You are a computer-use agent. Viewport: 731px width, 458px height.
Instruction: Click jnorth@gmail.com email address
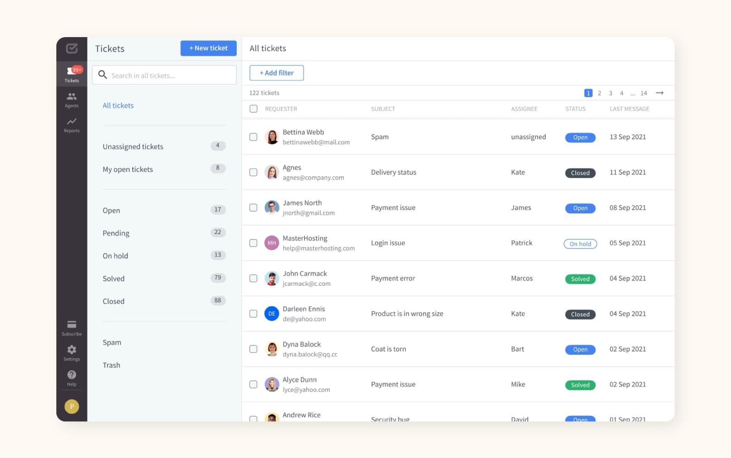[309, 213]
